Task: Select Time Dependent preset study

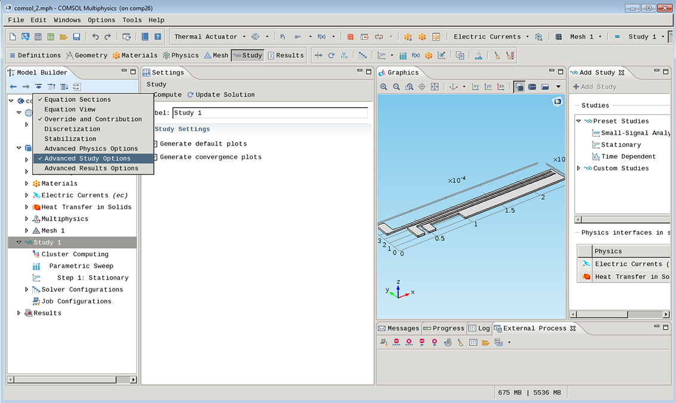Action: (x=628, y=157)
